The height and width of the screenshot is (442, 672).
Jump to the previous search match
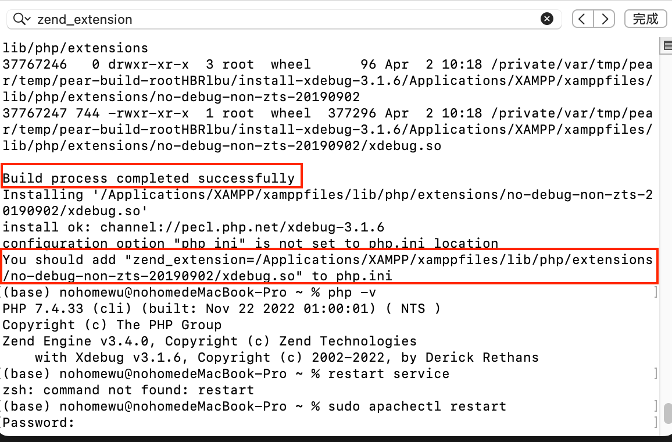click(582, 19)
